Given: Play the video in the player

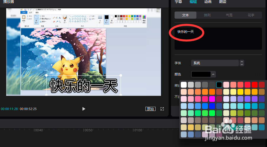Looking at the screenshot, I should [84, 109].
